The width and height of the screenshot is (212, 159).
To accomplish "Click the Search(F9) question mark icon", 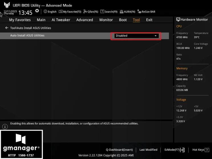I will (102, 11).
